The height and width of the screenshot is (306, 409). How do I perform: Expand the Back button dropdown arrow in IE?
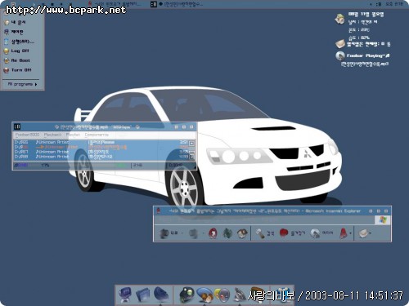(x=182, y=233)
